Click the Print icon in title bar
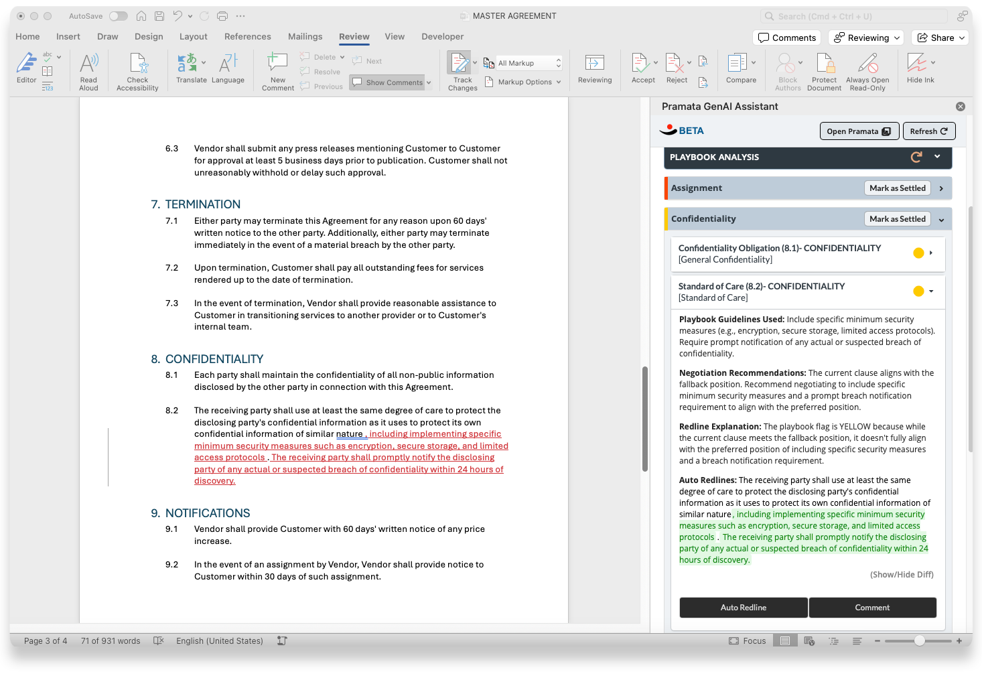Image resolution: width=982 pixels, height=680 pixels. [222, 16]
